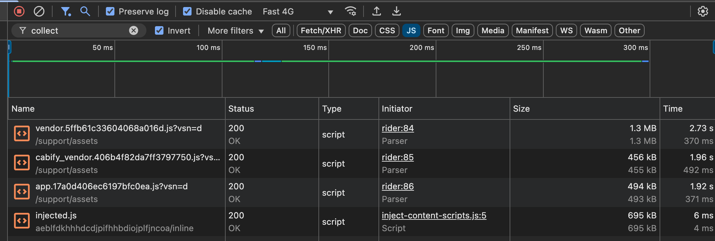The image size is (715, 241).
Task: Switch to the CSS filter type
Action: coord(387,31)
